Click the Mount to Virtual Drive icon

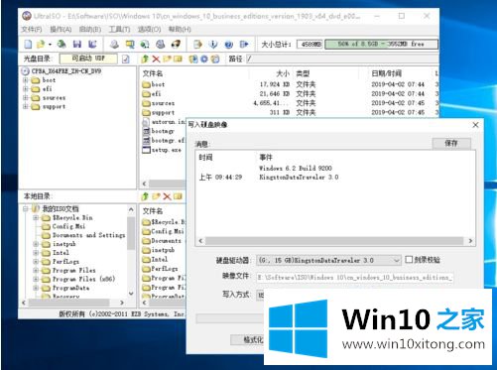click(161, 44)
